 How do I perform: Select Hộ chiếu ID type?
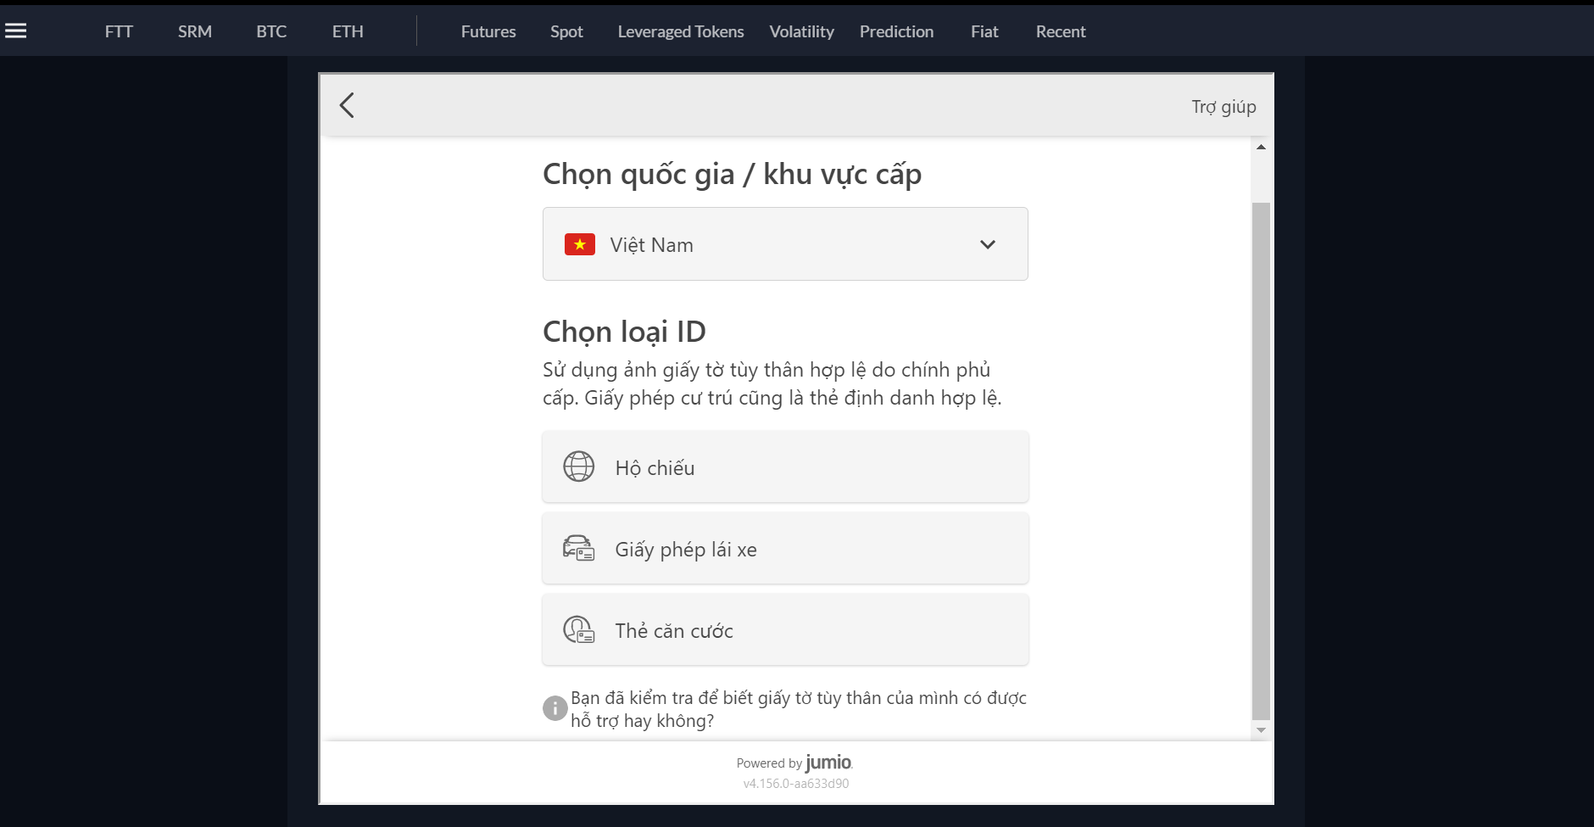coord(784,467)
